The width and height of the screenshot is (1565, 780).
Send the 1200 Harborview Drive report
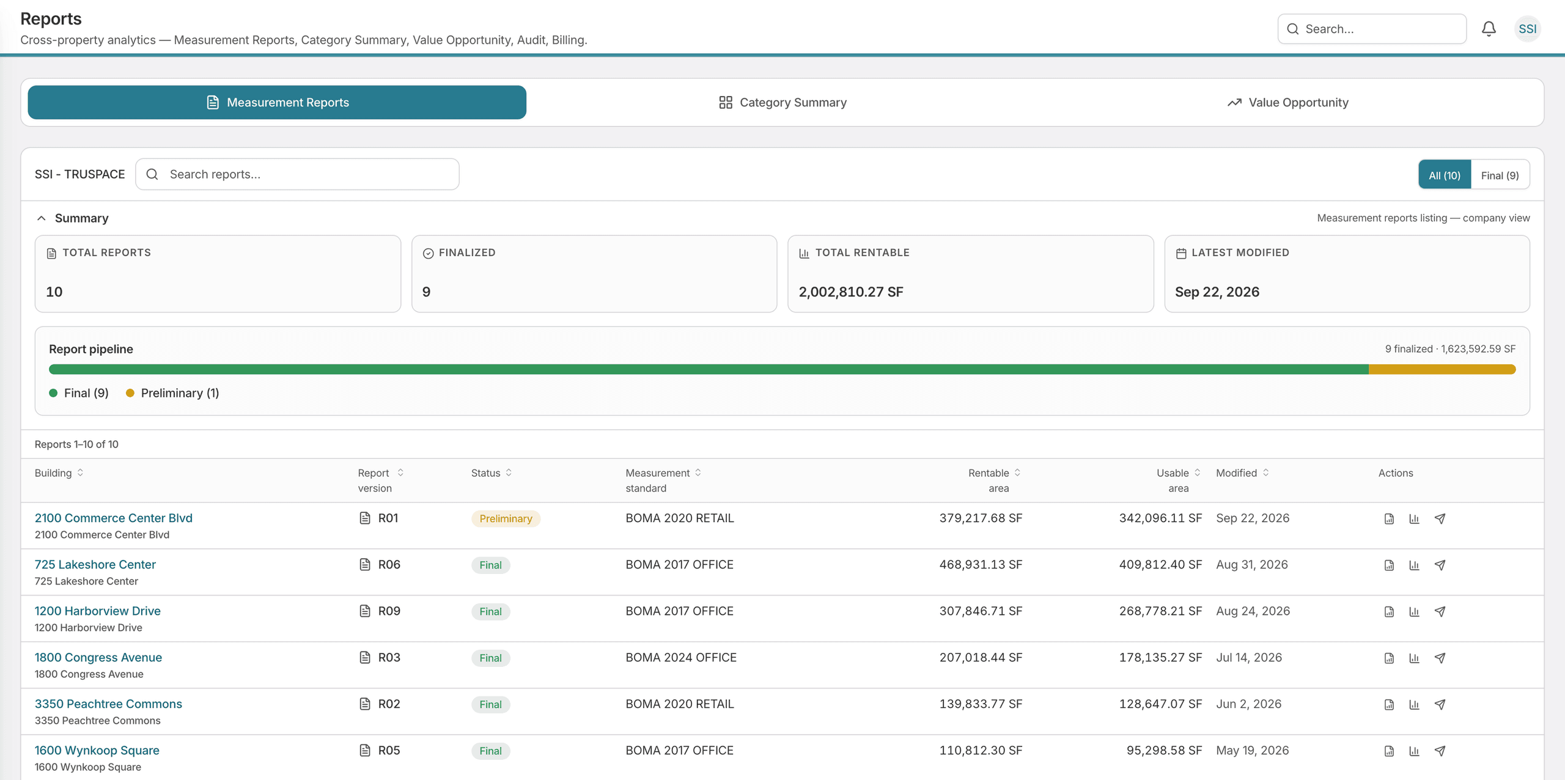pyautogui.click(x=1440, y=611)
